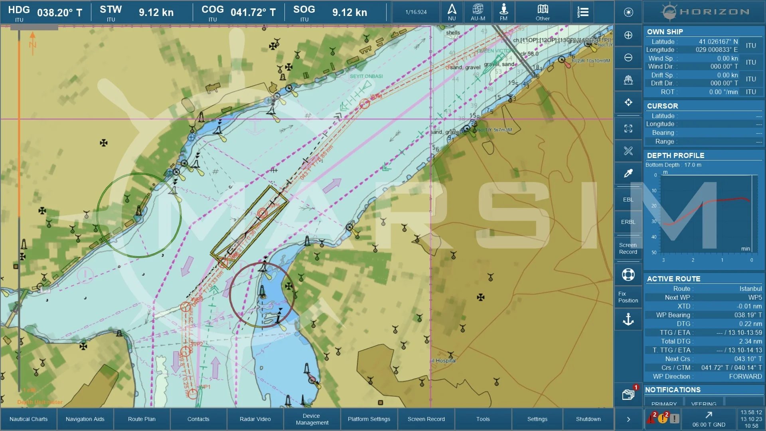Image resolution: width=766 pixels, height=431 pixels.
Task: Open the Nautical Charts menu
Action: [x=28, y=419]
